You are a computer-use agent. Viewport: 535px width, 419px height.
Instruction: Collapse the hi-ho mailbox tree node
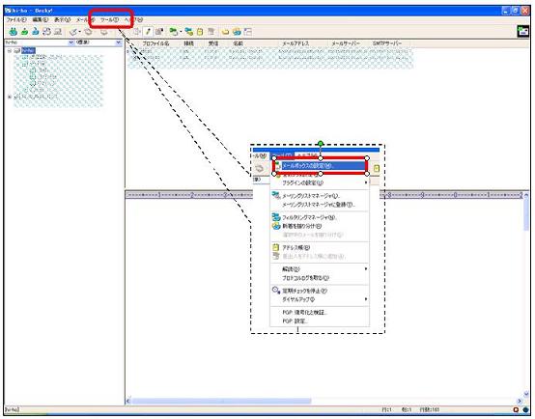(10, 50)
